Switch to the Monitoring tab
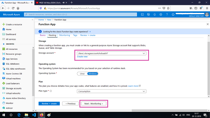 (65, 35)
